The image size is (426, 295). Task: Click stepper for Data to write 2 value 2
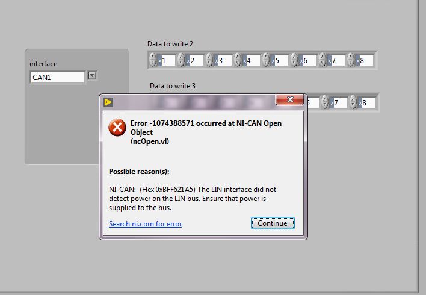coord(181,60)
